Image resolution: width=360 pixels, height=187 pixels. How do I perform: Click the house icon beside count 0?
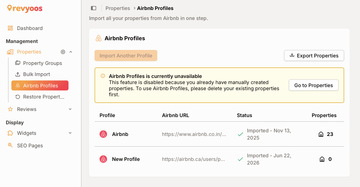[322, 159]
